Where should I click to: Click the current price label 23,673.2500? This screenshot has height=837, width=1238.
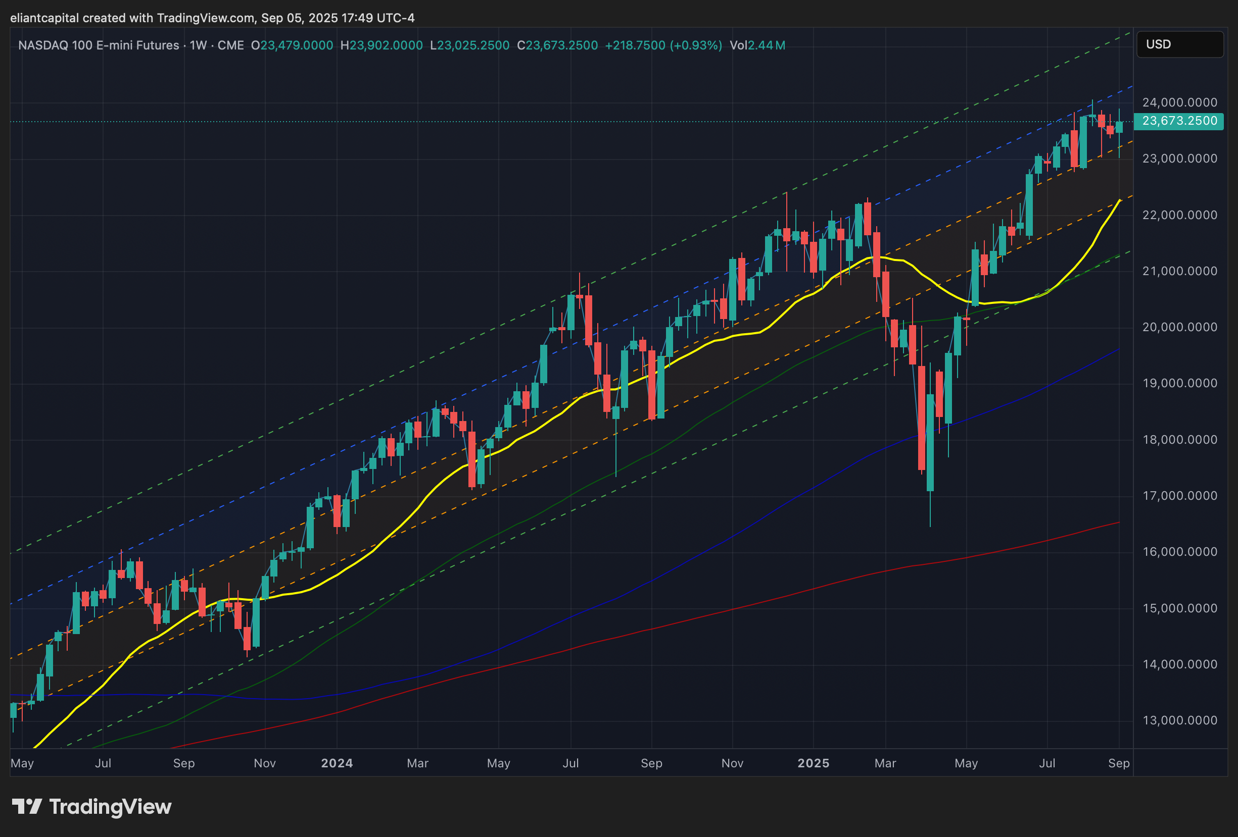[x=1179, y=121]
